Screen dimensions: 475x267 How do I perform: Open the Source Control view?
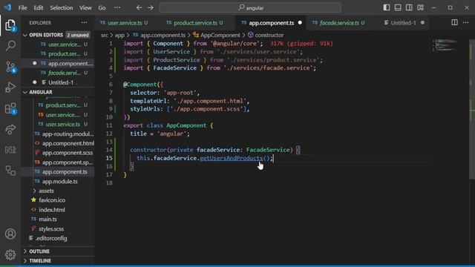(x=10, y=67)
